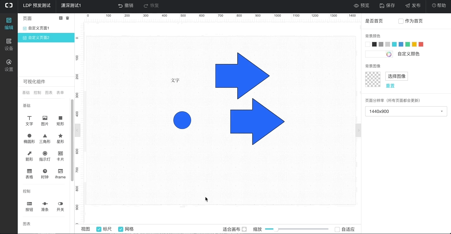Open the 设备 section in sidebar
This screenshot has height=234, width=451.
point(9,45)
